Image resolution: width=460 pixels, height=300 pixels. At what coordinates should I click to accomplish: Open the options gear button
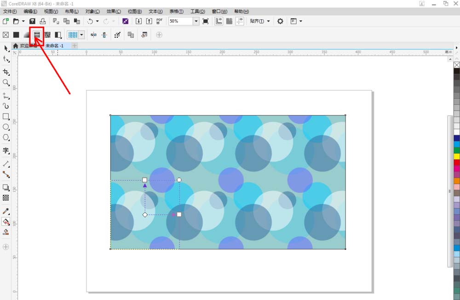pos(280,21)
